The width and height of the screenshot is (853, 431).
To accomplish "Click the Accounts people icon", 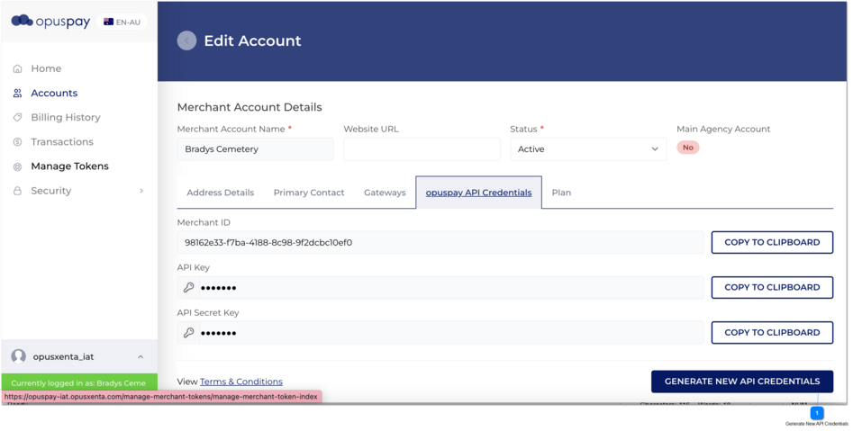I will coord(17,94).
